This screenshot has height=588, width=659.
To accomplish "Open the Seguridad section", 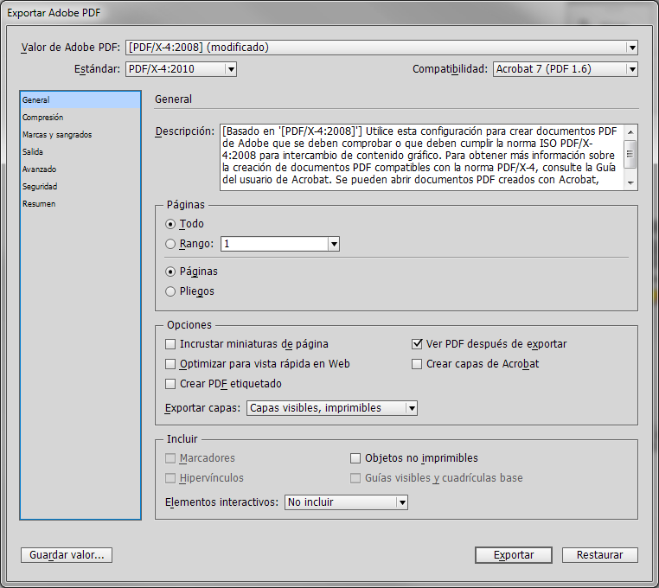I will 41,187.
